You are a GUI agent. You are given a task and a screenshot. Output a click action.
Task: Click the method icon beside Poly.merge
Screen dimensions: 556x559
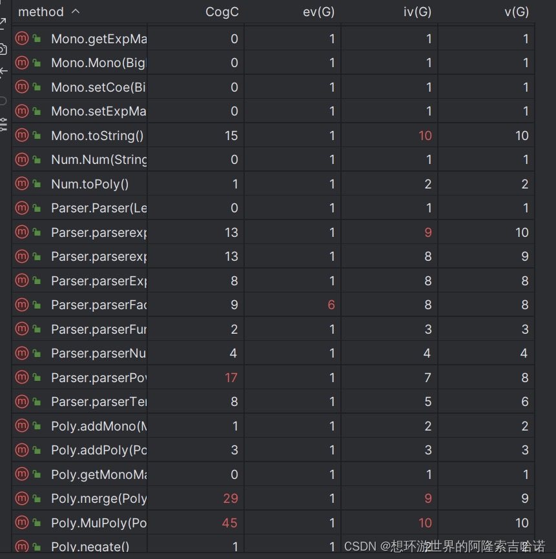22,498
